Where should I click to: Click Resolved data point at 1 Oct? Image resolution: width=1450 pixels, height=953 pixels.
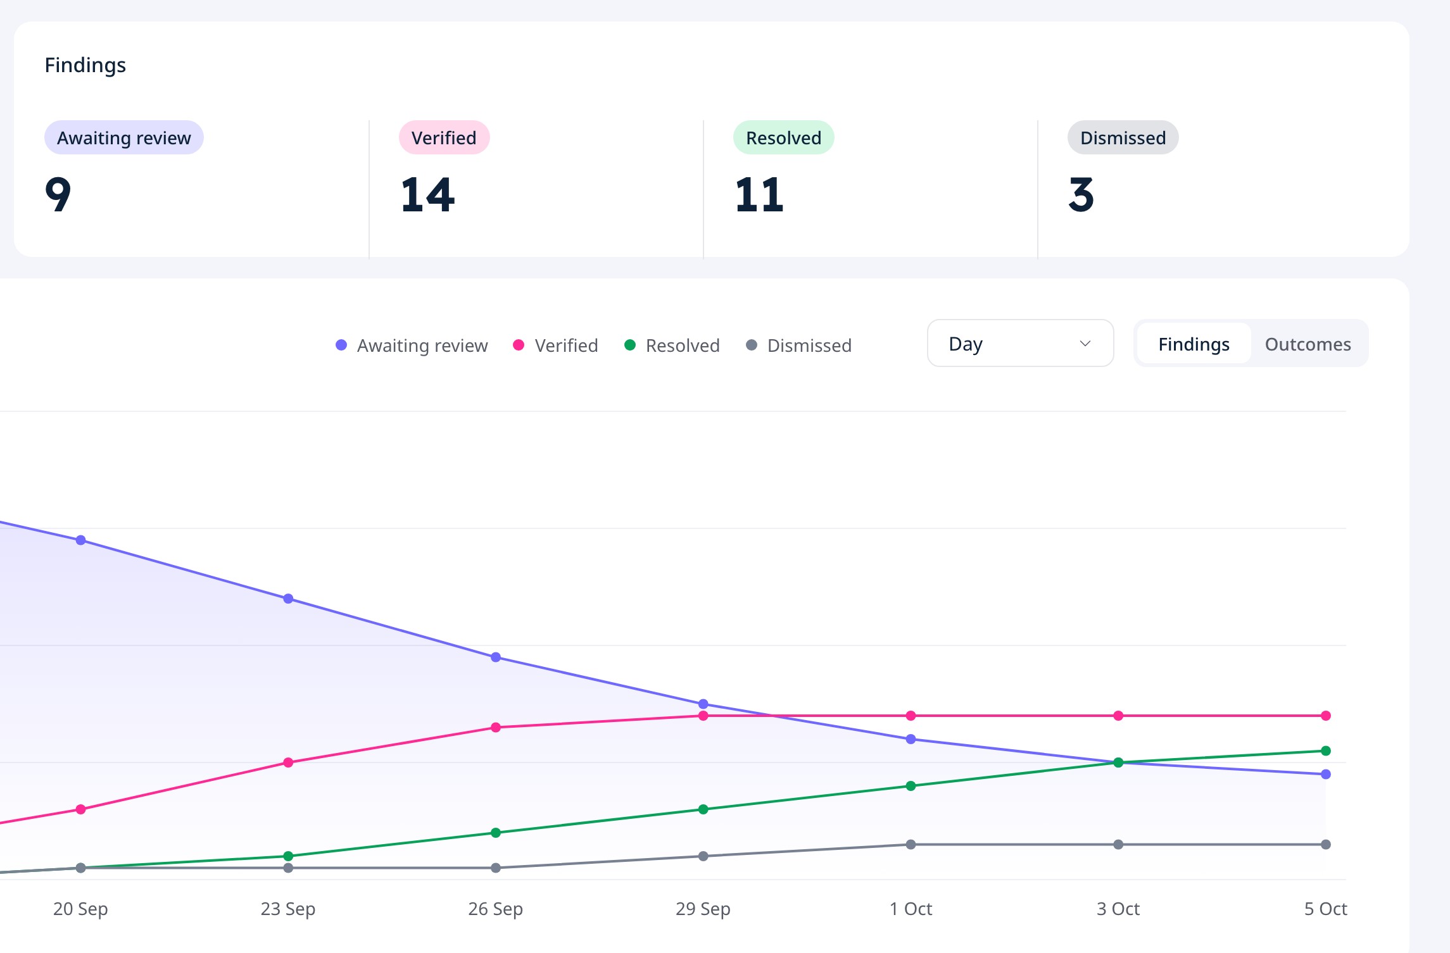pyautogui.click(x=911, y=786)
